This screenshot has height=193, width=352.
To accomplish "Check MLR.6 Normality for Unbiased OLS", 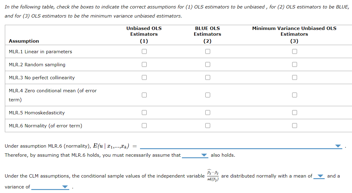I will [144, 125].
